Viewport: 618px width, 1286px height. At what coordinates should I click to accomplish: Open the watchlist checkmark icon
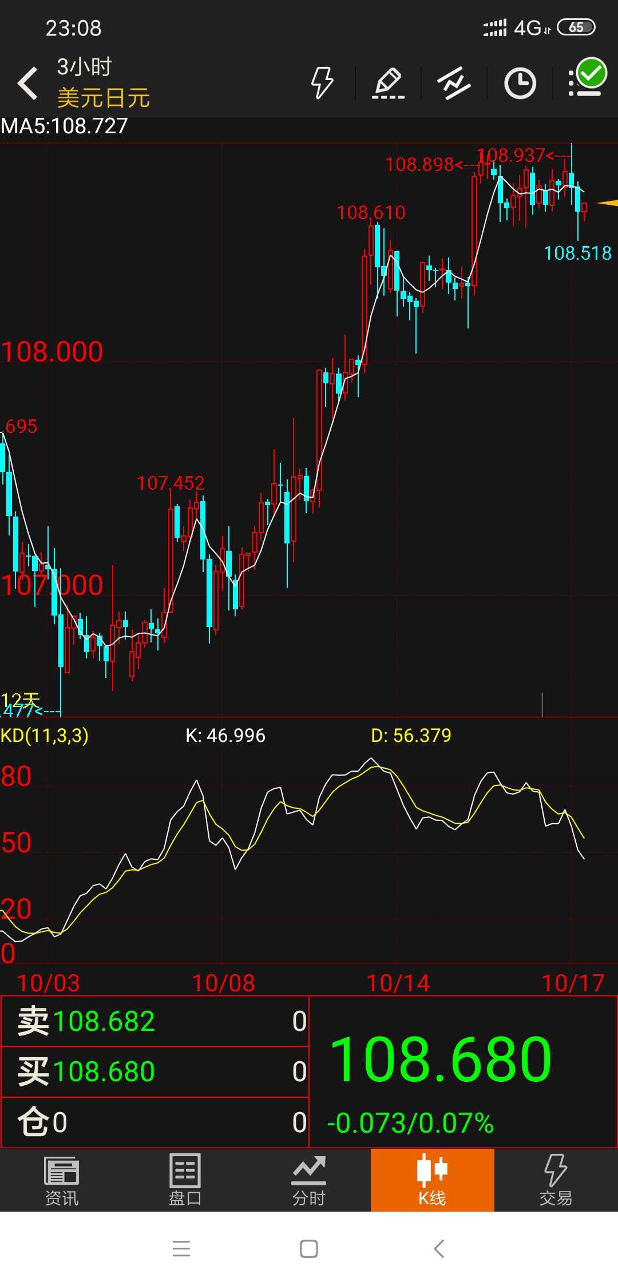coord(587,77)
